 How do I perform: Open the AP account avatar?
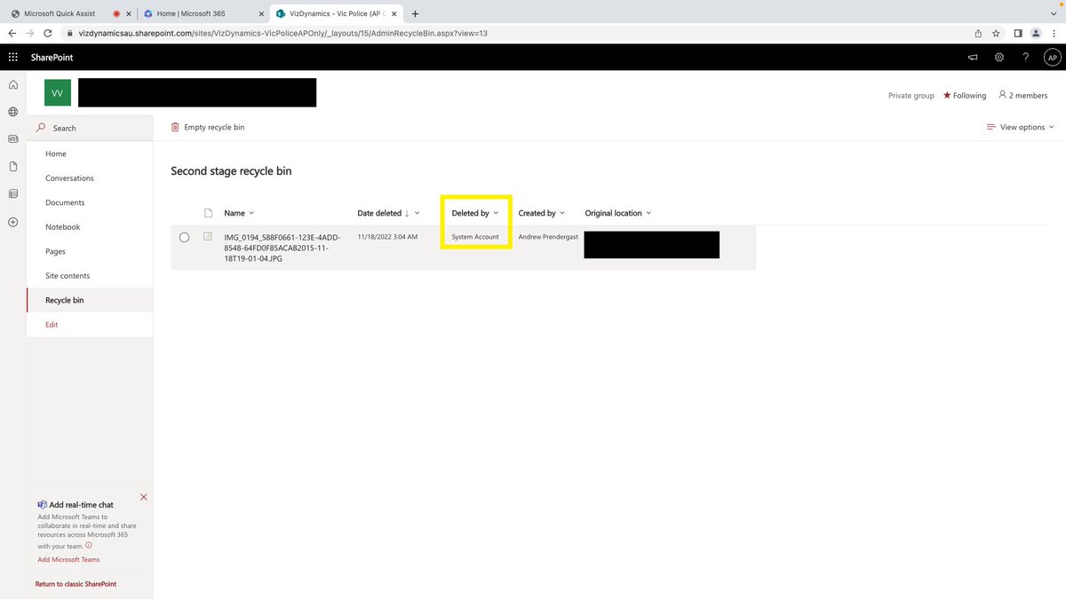1052,57
